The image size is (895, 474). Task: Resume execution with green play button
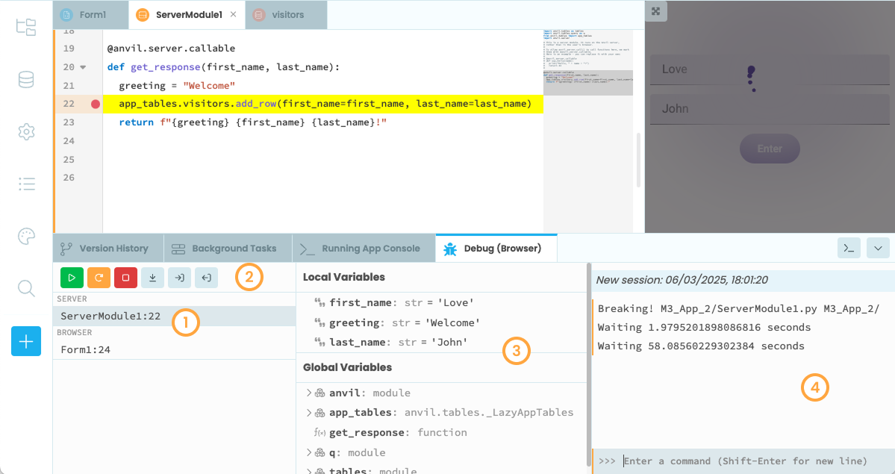pos(72,278)
